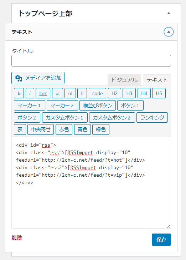Screen dimensions: 186x260
Task: Apply 赤色 red text quicktag
Action: tap(64, 129)
